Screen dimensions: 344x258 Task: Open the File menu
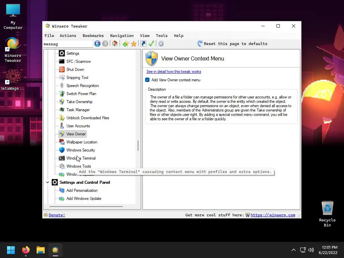[x=49, y=36]
